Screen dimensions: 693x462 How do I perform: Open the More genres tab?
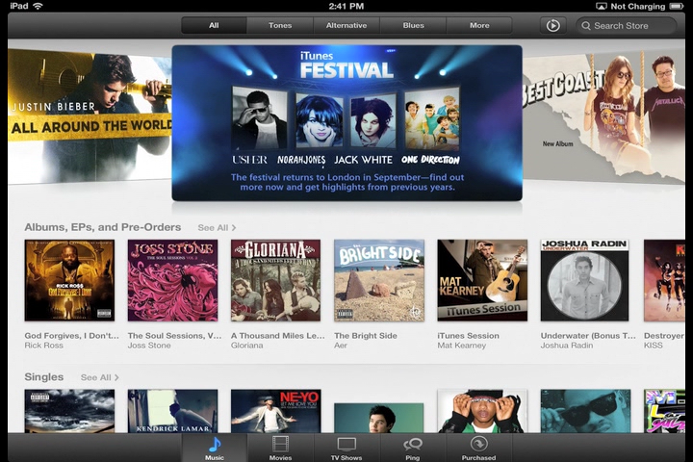tap(479, 26)
